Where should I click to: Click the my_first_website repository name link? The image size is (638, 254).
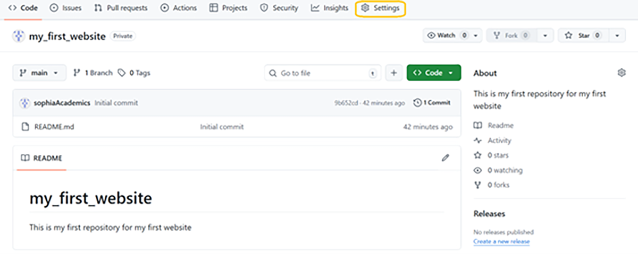pos(67,36)
